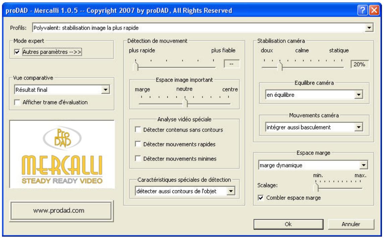Click the 'min.' Scalage label
This screenshot has width=384, height=238.
point(318,175)
